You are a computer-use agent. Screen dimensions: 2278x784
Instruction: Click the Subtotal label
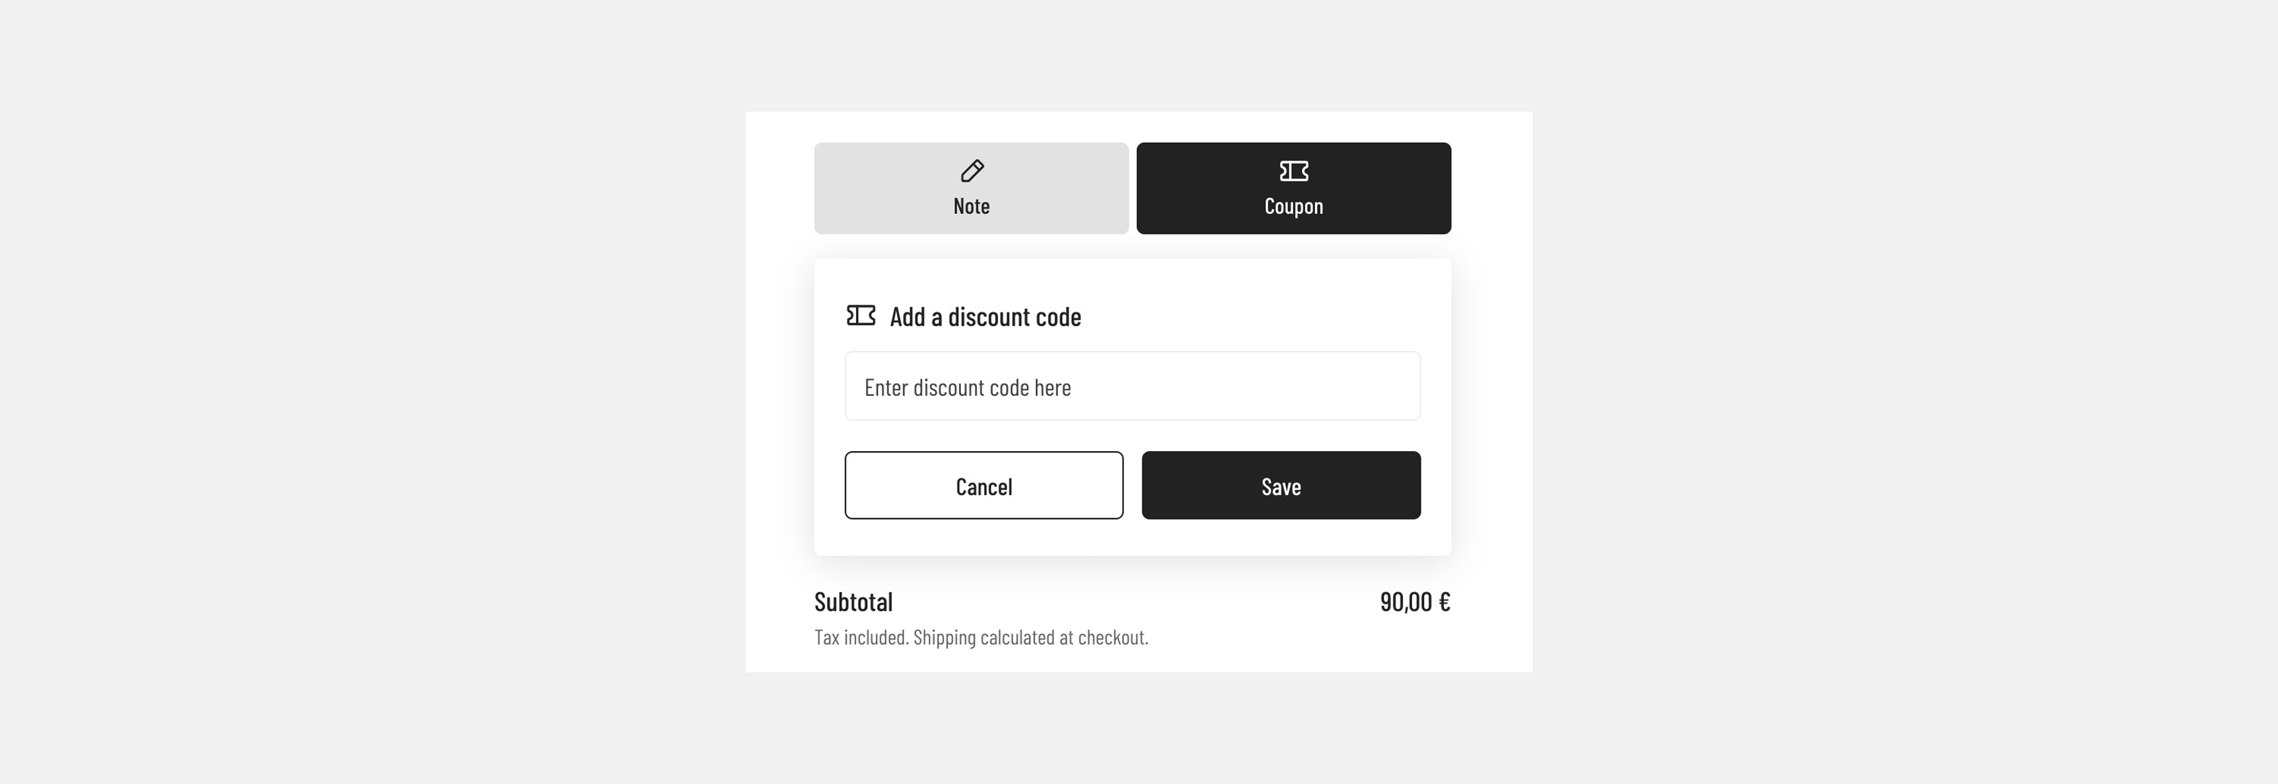point(853,602)
